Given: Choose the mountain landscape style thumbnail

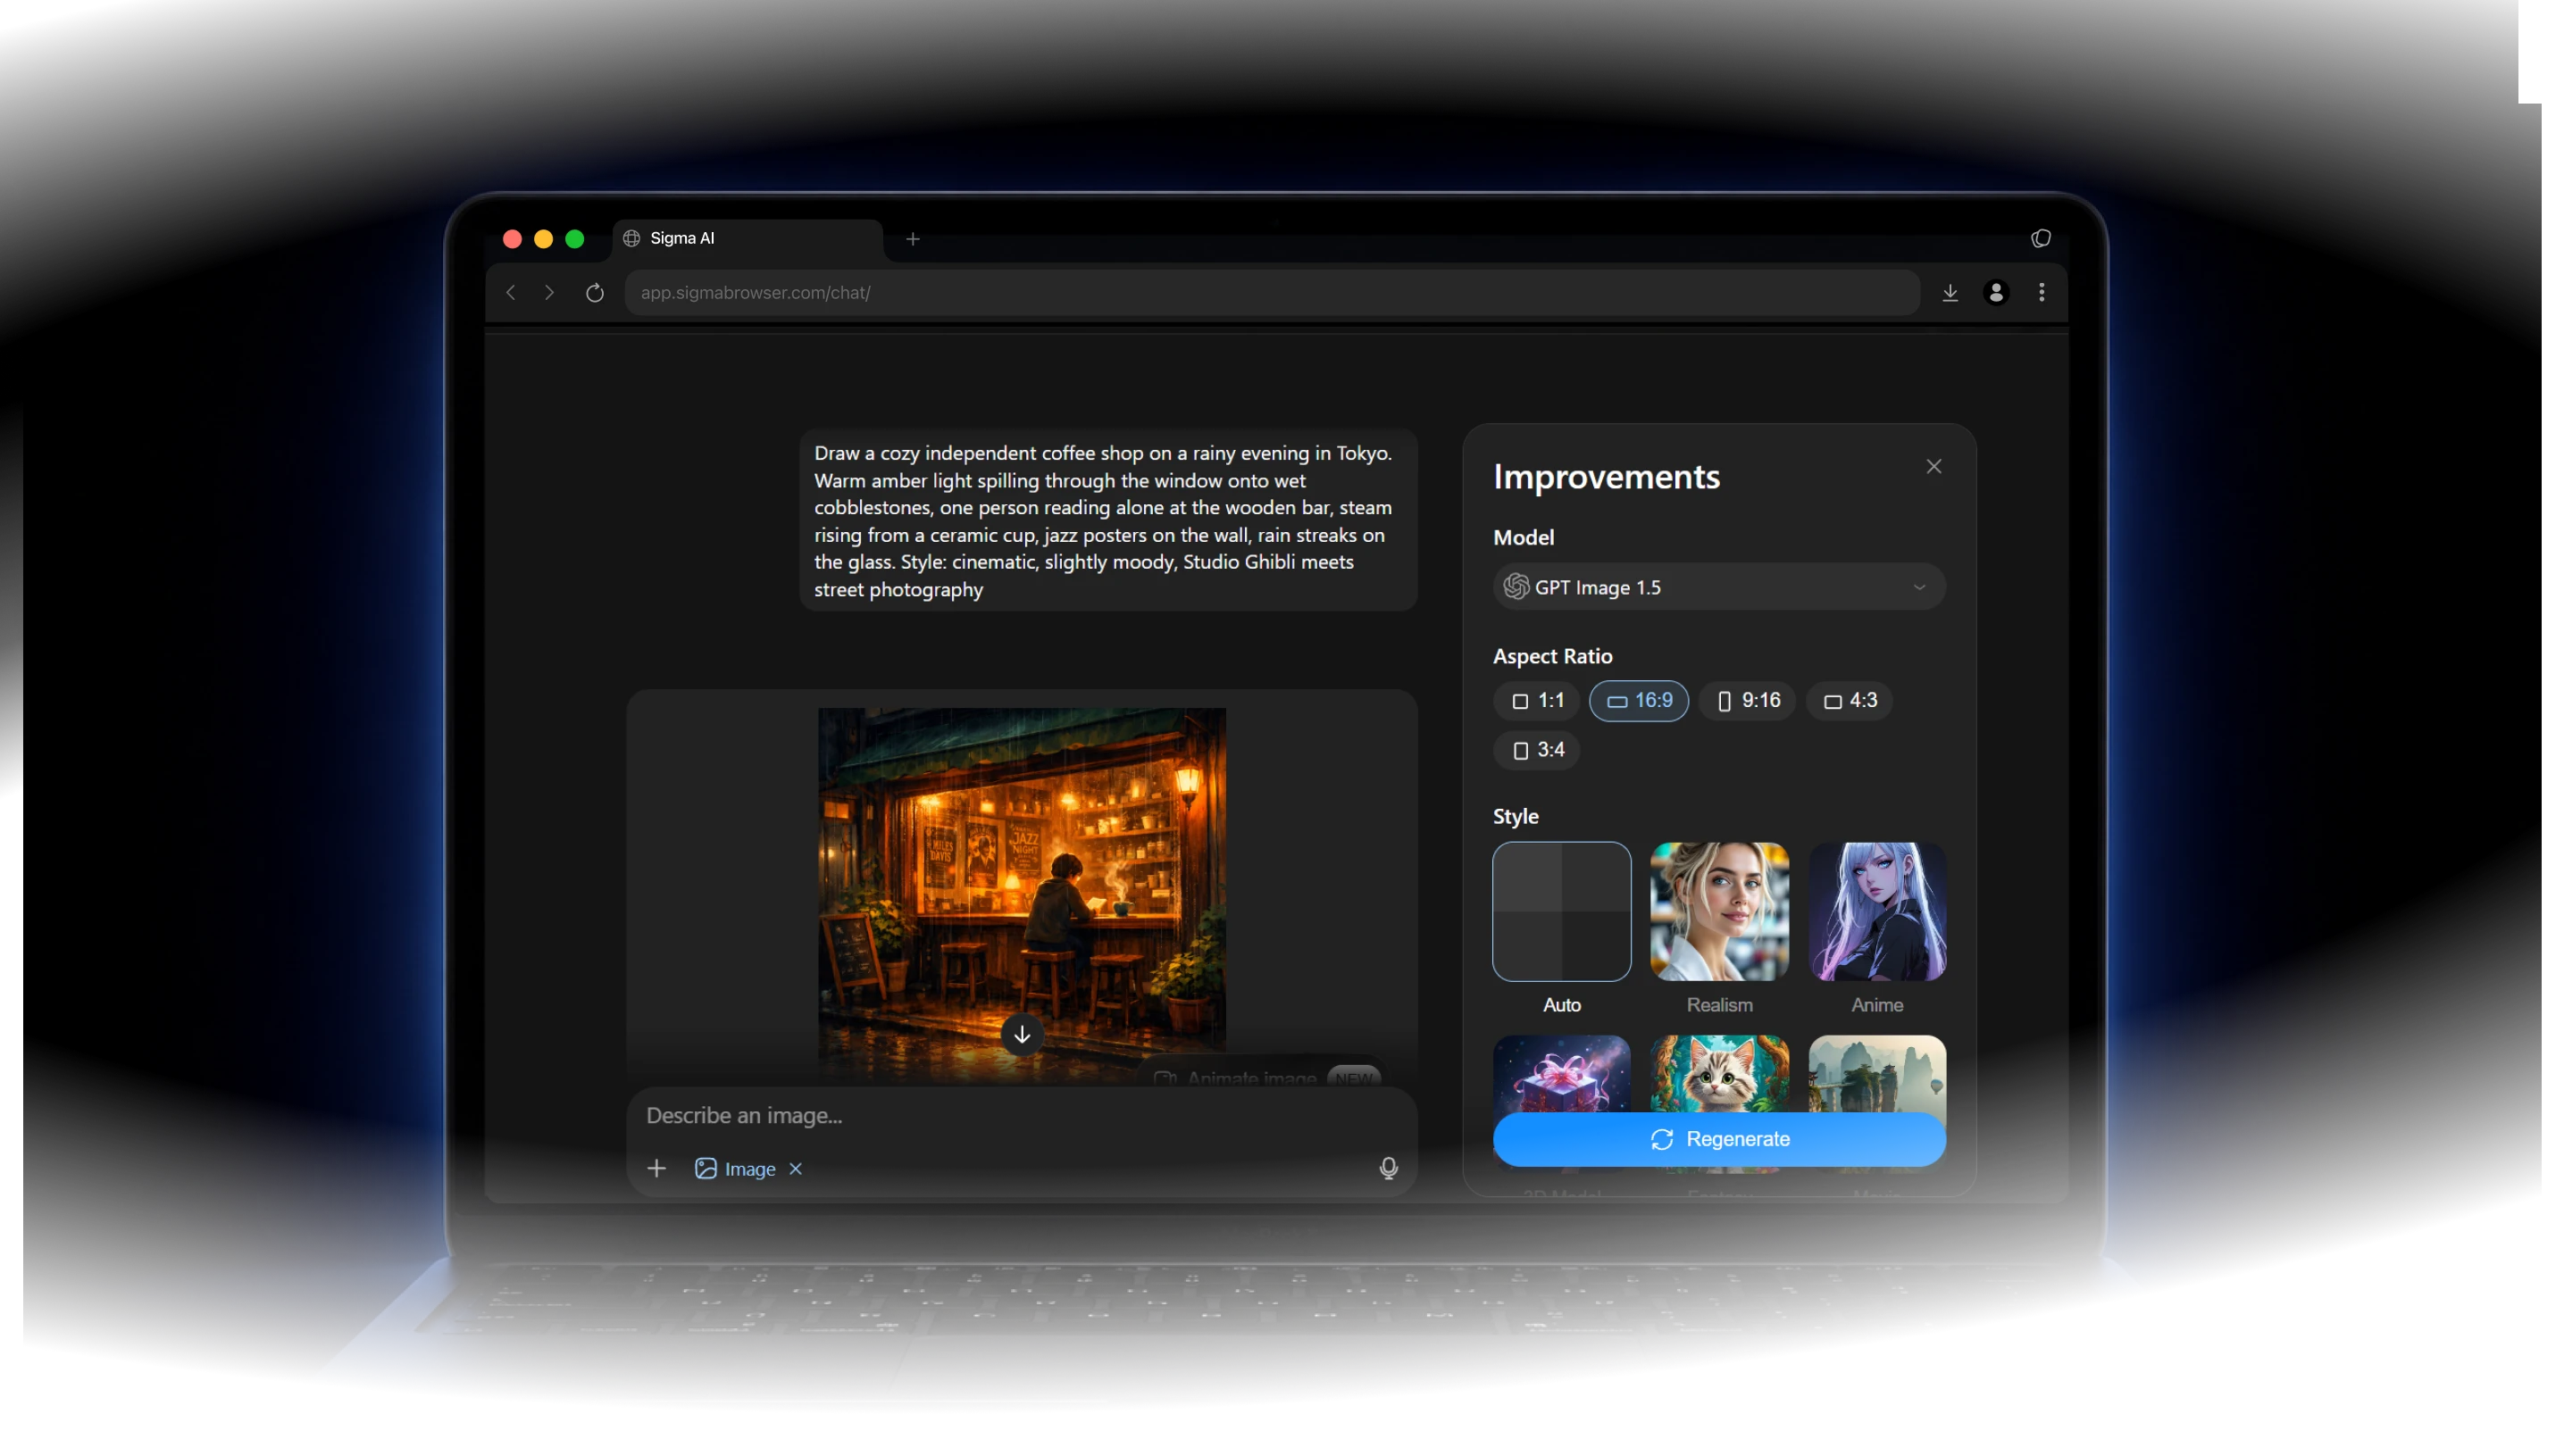Looking at the screenshot, I should (1876, 1074).
